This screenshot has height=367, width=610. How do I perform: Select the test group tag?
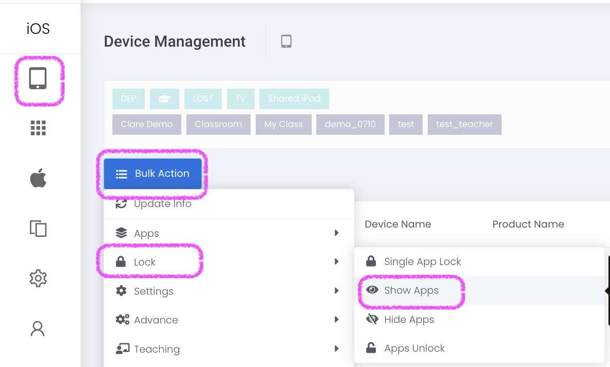(406, 124)
